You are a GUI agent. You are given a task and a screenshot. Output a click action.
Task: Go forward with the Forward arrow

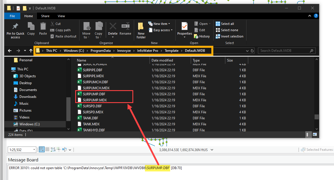(18, 51)
